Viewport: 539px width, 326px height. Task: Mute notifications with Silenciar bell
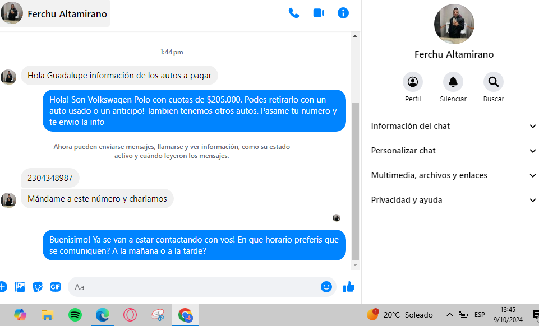point(453,82)
